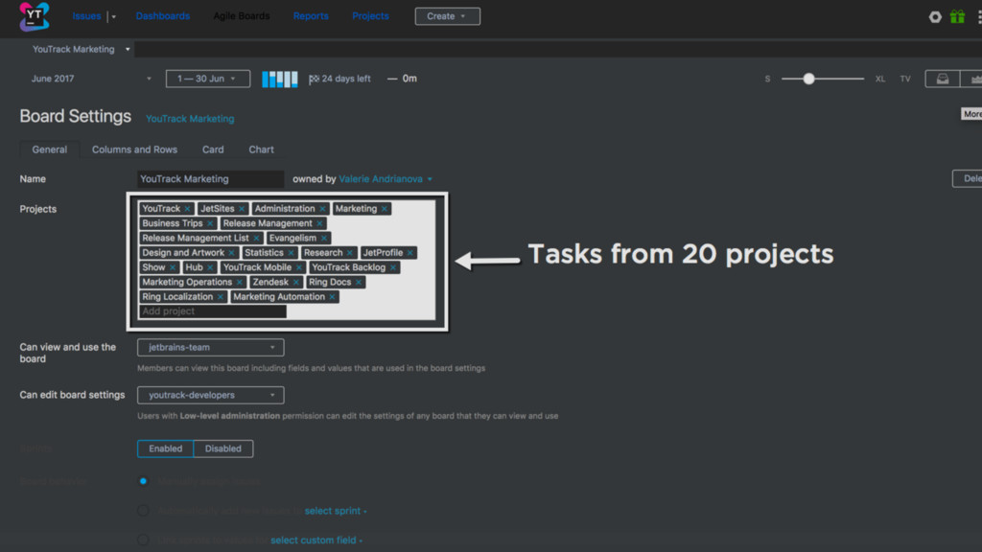Set sprints to Enabled
This screenshot has height=552, width=982.
(165, 448)
